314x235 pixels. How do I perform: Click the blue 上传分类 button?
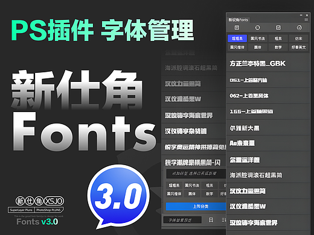pyautogui.click(x=196, y=206)
